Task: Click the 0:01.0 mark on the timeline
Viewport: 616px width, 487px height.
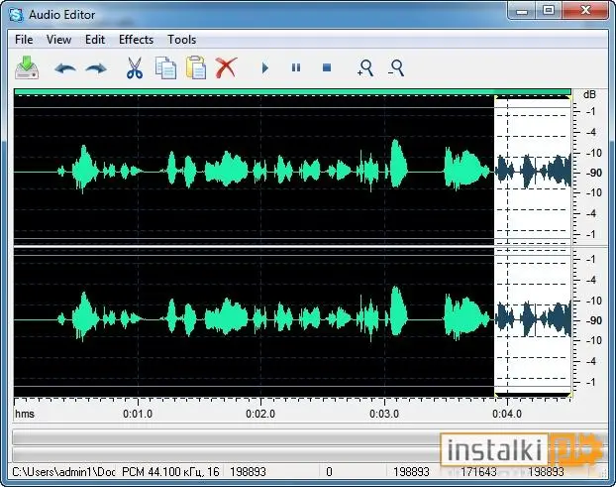Action: coord(138,414)
